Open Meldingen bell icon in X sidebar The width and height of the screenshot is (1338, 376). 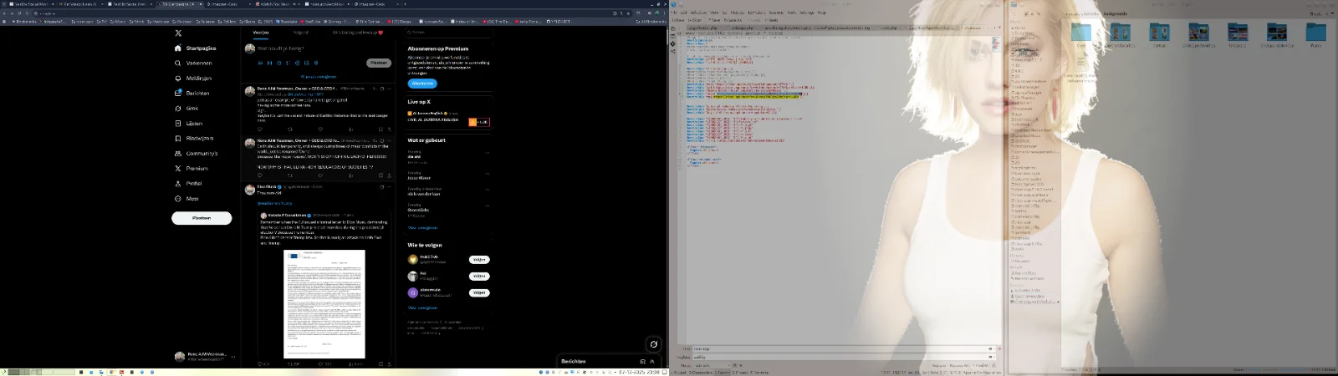click(x=178, y=79)
